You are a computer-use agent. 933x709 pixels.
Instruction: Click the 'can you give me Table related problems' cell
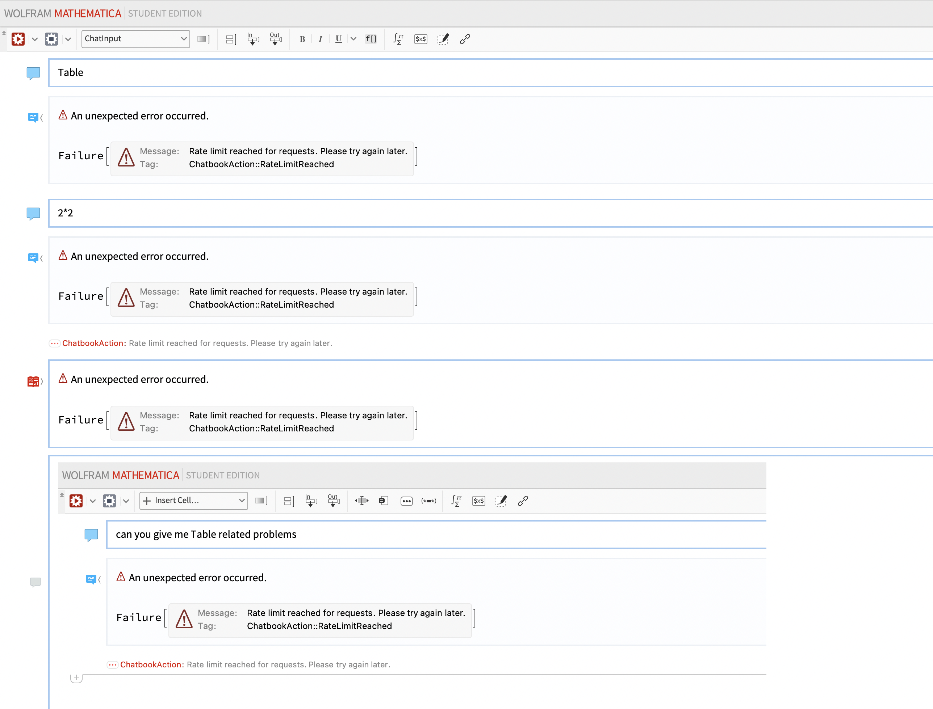(x=436, y=534)
